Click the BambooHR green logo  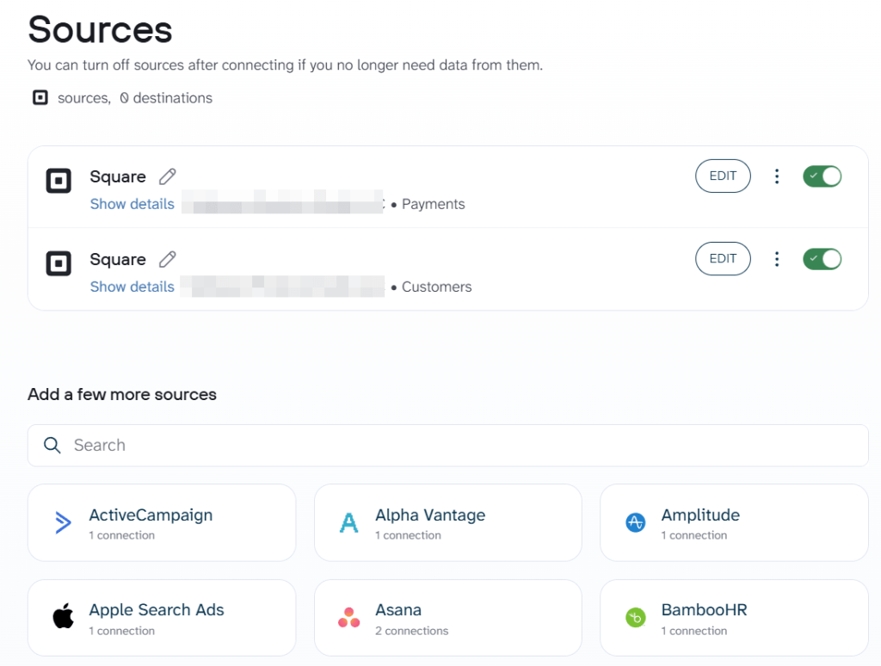635,617
